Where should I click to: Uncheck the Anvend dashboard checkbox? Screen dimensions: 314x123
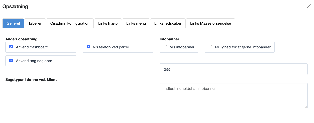(11, 47)
